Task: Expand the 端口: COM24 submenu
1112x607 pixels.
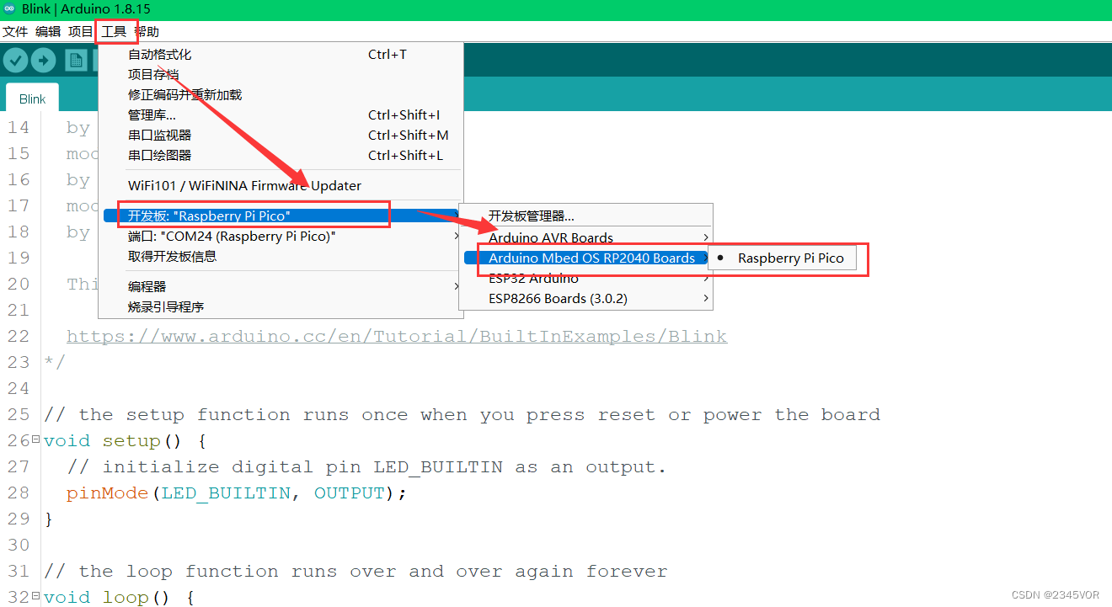Action: click(281, 237)
